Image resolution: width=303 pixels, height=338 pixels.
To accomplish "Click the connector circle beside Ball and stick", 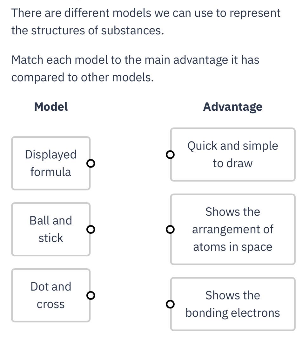I will tap(91, 229).
